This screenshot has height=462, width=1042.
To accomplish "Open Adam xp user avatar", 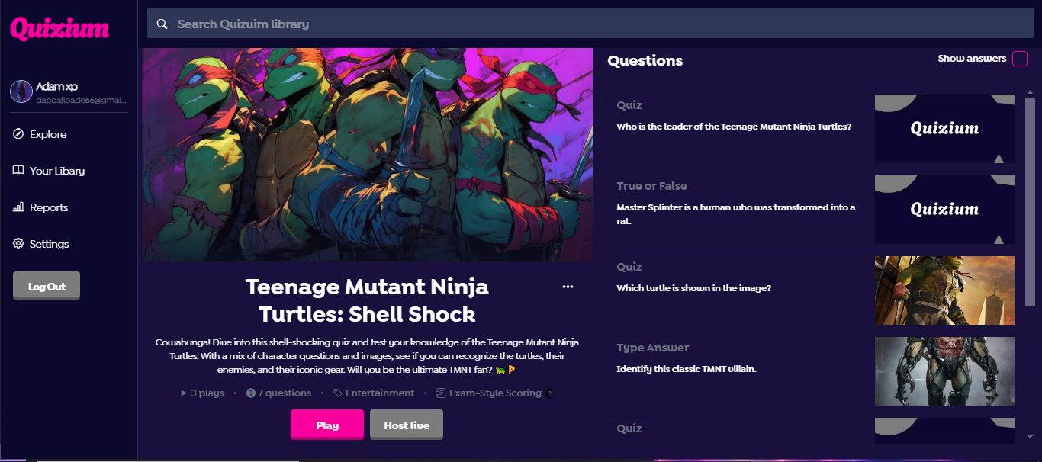I will (x=21, y=91).
